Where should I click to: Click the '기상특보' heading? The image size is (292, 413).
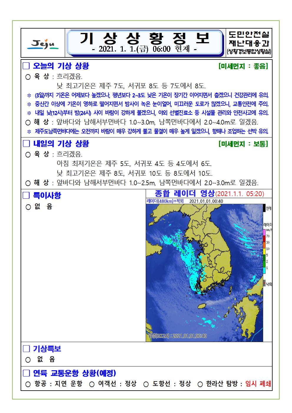coord(47,349)
